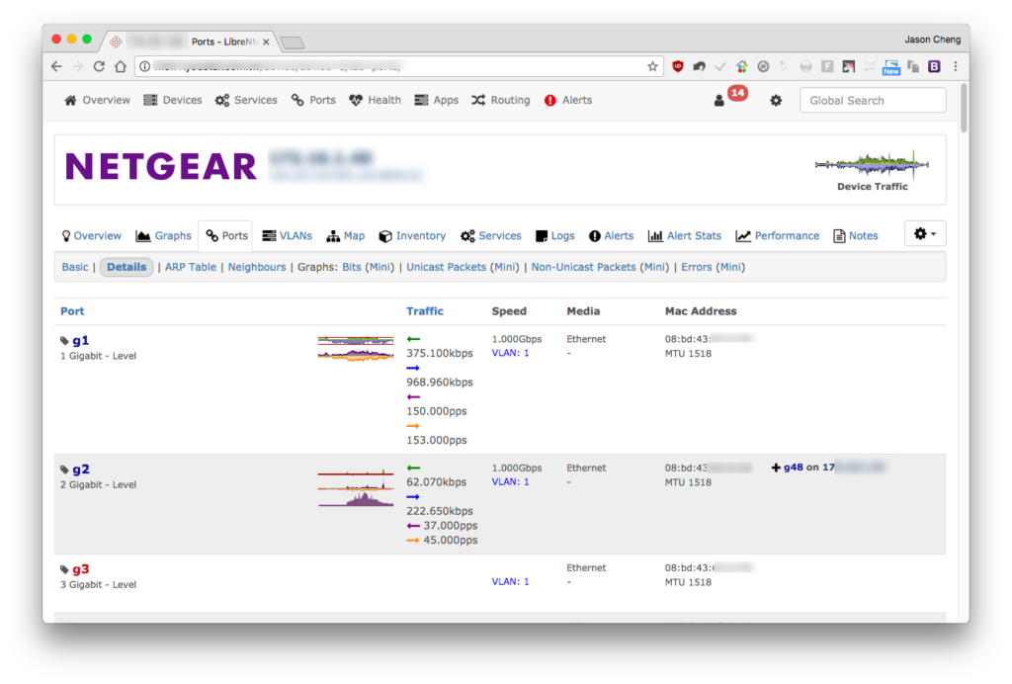This screenshot has height=684, width=1012.
Task: Open the Chrome three-dot menu
Action: (956, 66)
